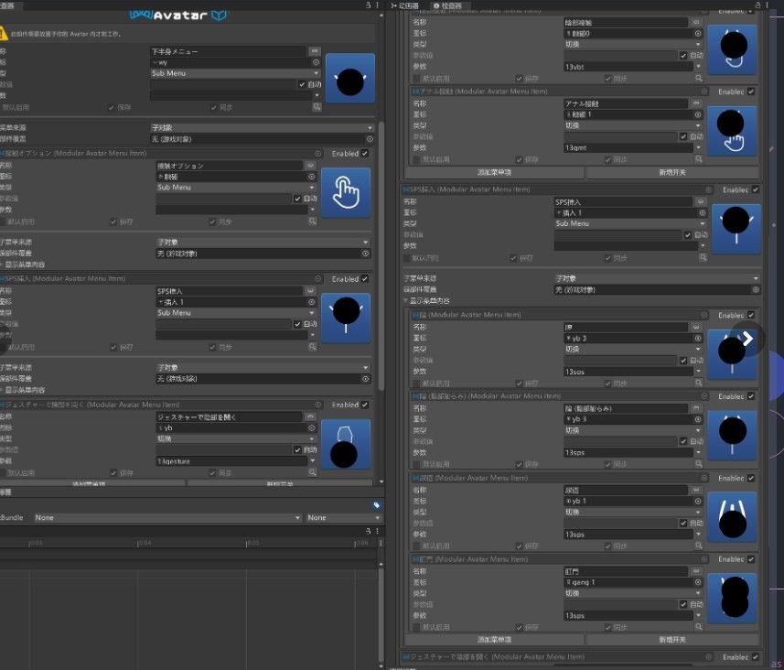Open the object picker for the yb 1 icon

[x=697, y=501]
